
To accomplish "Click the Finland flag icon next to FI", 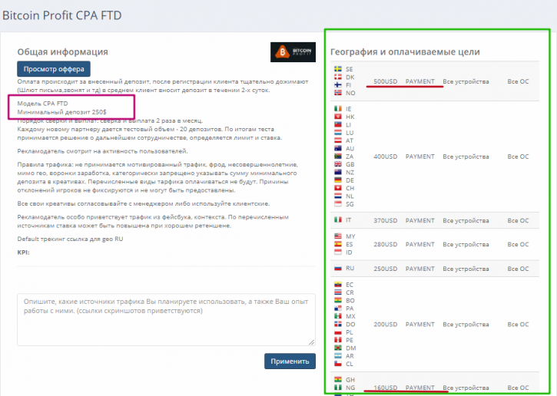I will (x=338, y=85).
